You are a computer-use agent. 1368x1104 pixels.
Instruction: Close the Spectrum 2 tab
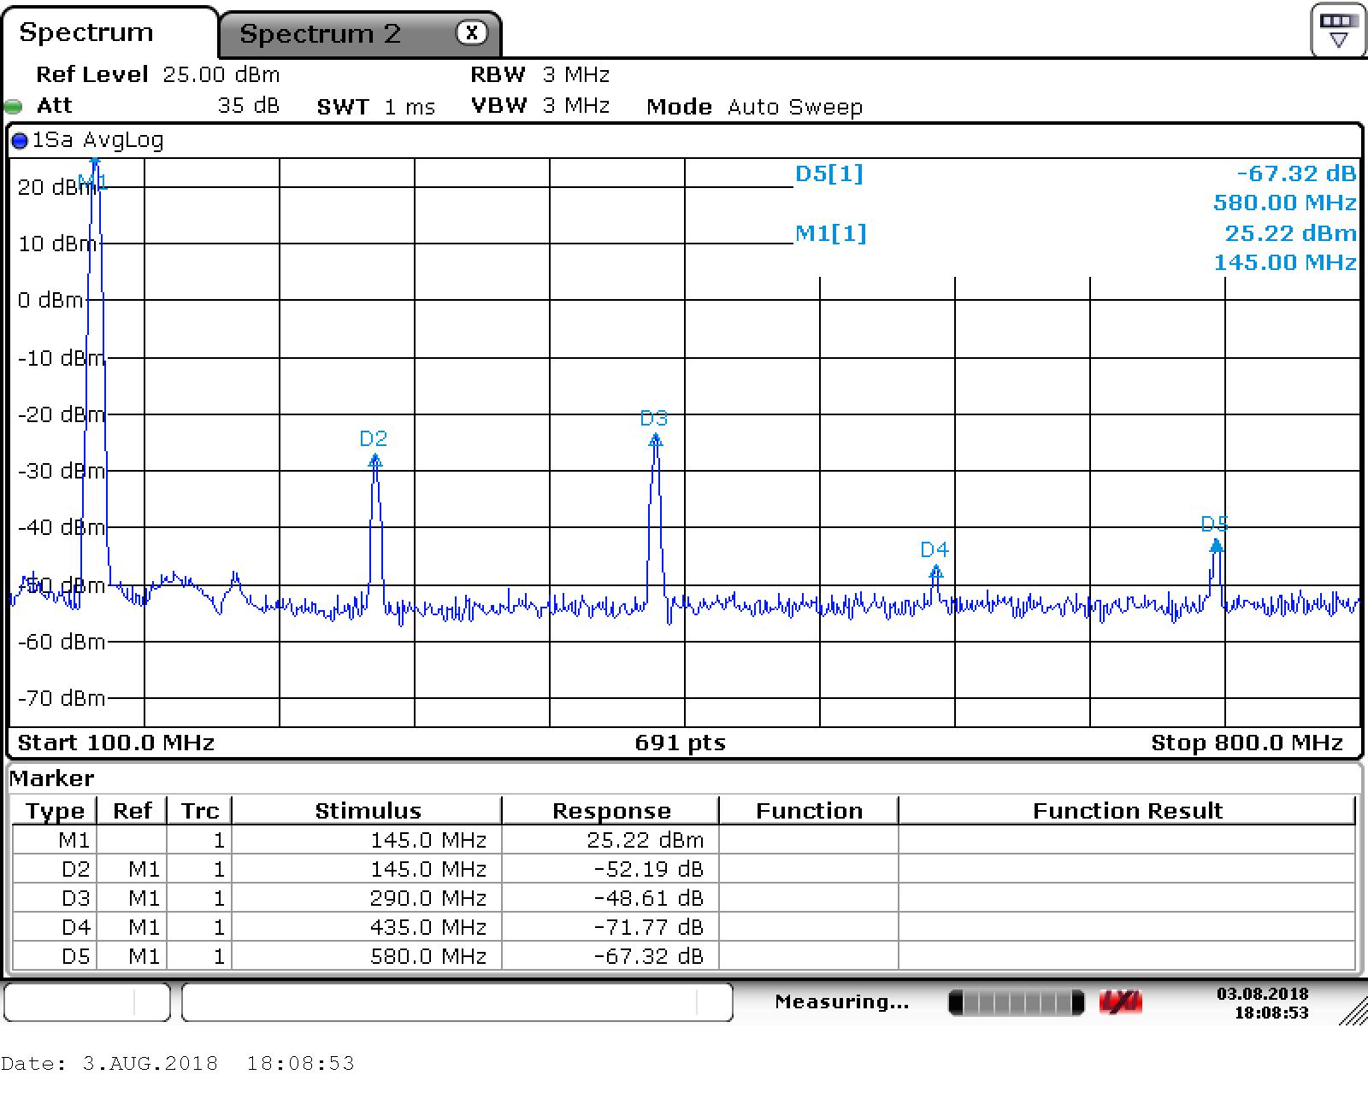pyautogui.click(x=471, y=33)
